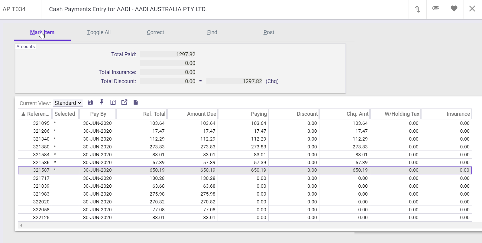Export the grid using the external-link icon
Screen dimensions: 482x243
click(x=124, y=102)
